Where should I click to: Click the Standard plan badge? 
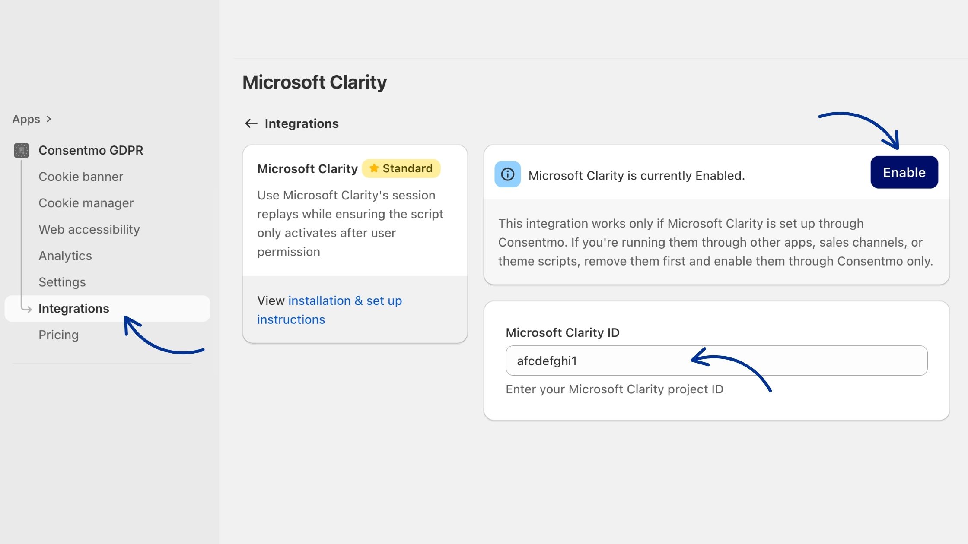(401, 168)
